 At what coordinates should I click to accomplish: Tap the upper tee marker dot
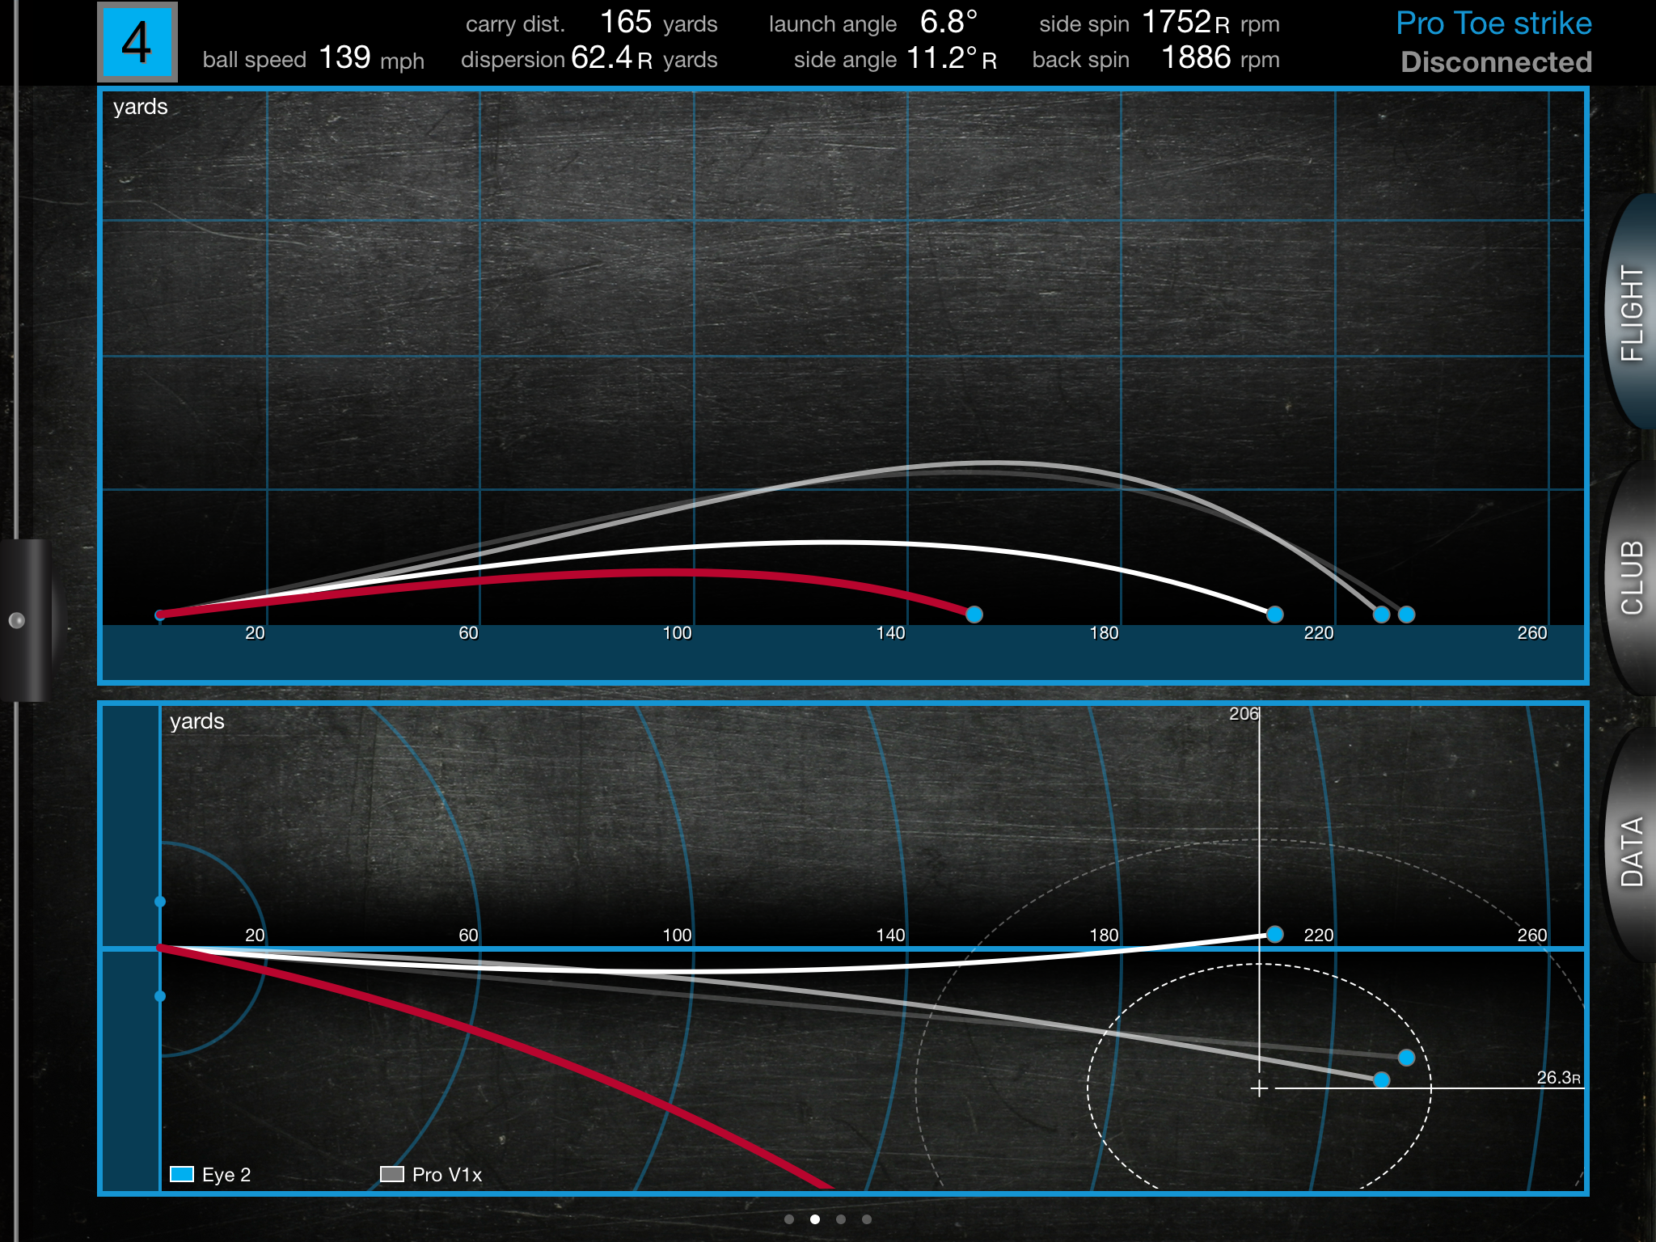pos(160,902)
